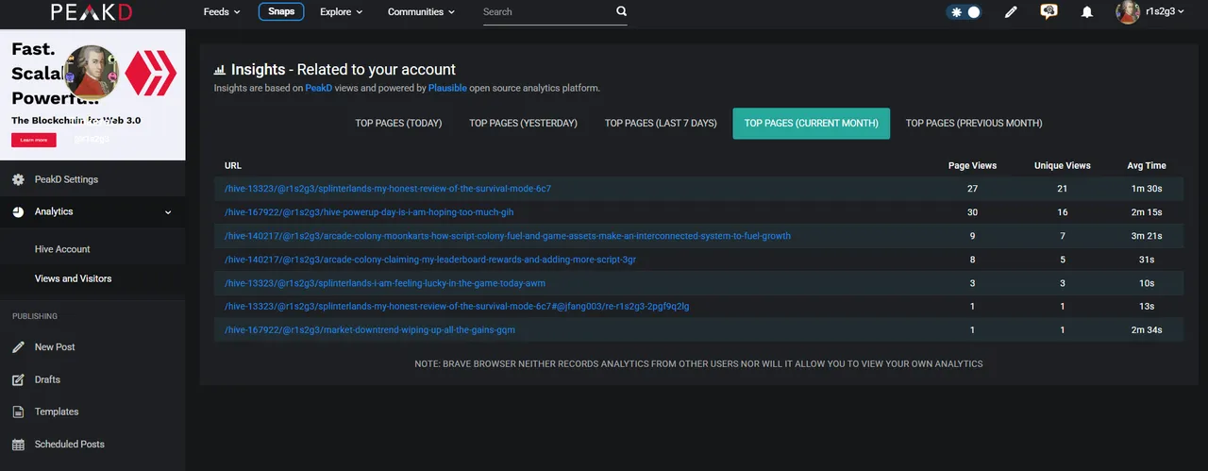Click the page views value 27
Image resolution: width=1208 pixels, height=471 pixels.
click(972, 189)
